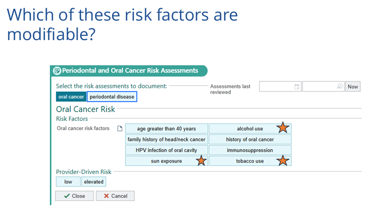Screen dimensions: 379x220
Task: Enable HPV infection of oral cavity factor
Action: [x=167, y=150]
